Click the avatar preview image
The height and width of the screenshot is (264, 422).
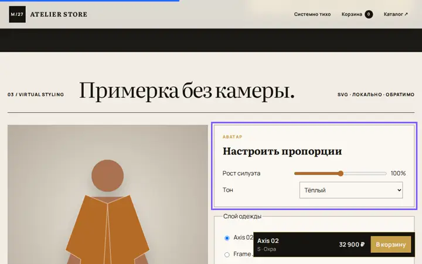108,195
